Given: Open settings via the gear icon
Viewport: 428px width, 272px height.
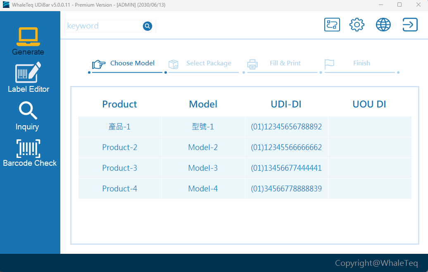Looking at the screenshot, I should [x=357, y=24].
